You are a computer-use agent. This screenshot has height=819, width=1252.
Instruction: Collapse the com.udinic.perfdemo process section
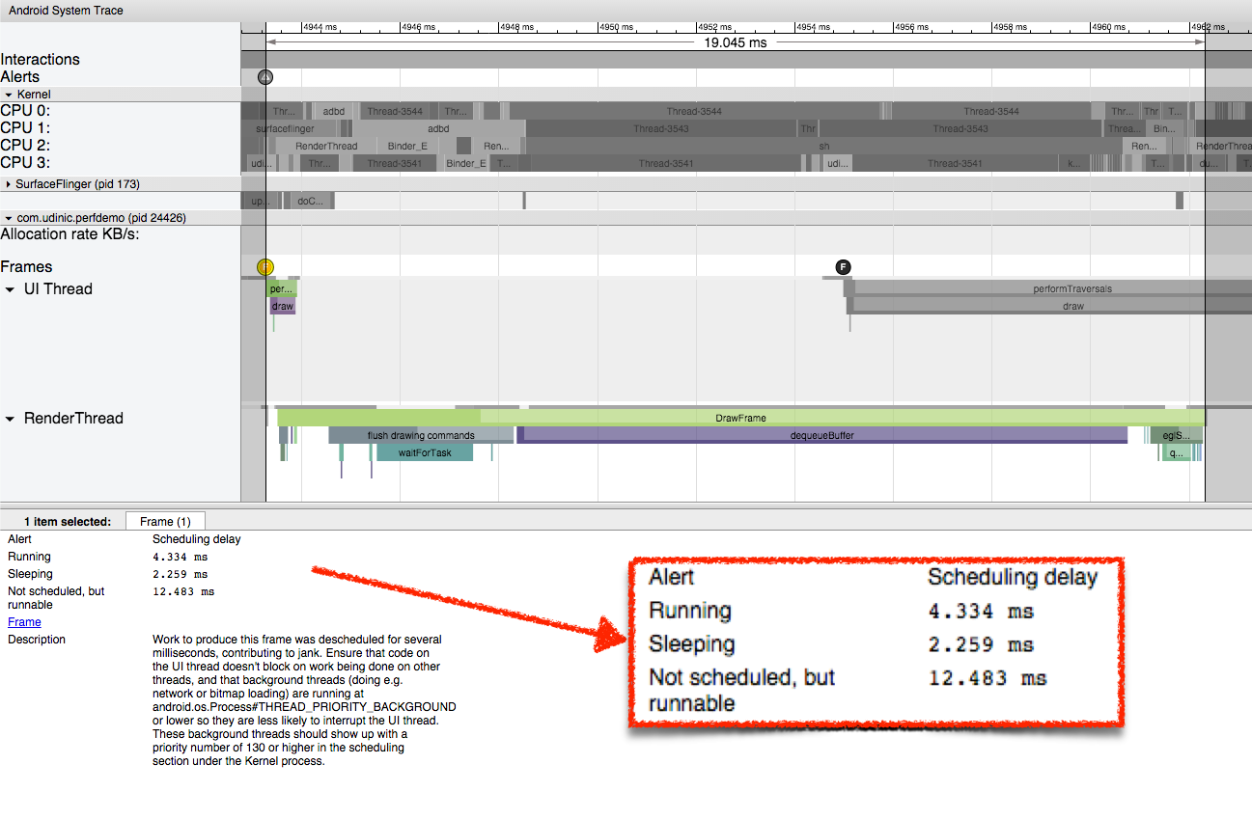point(9,218)
